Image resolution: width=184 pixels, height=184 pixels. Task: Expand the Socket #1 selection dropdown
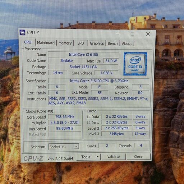pyautogui.click(x=64, y=147)
